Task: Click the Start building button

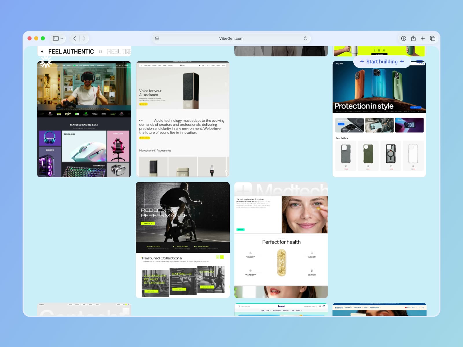Action: (382, 62)
